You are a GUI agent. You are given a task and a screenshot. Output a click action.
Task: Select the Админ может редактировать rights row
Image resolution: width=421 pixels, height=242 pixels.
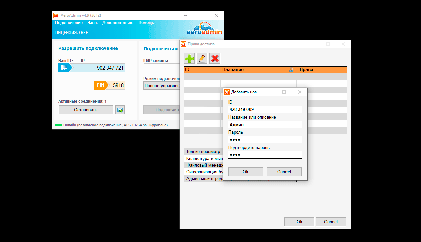pyautogui.click(x=203, y=178)
